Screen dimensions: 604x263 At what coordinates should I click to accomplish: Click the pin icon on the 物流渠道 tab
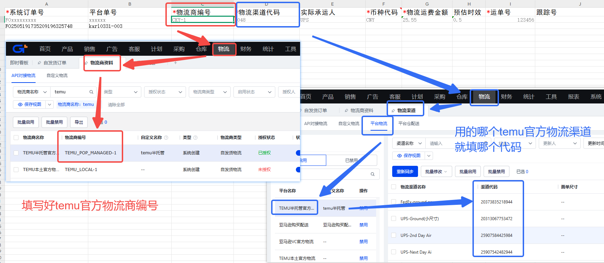click(393, 111)
